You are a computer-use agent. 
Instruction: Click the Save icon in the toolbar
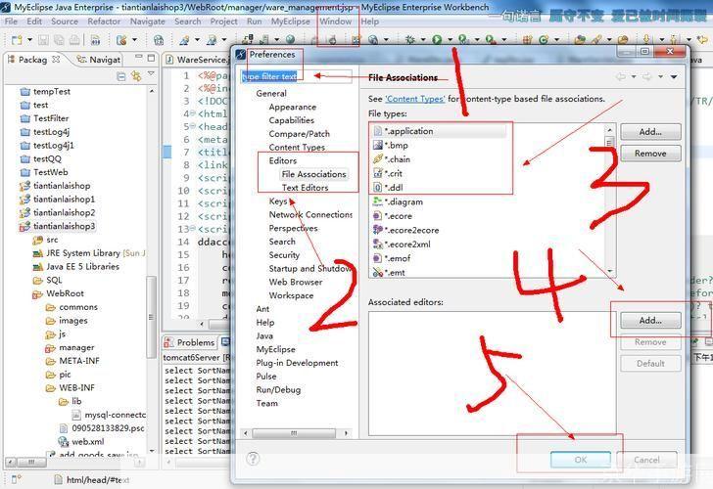[43, 40]
